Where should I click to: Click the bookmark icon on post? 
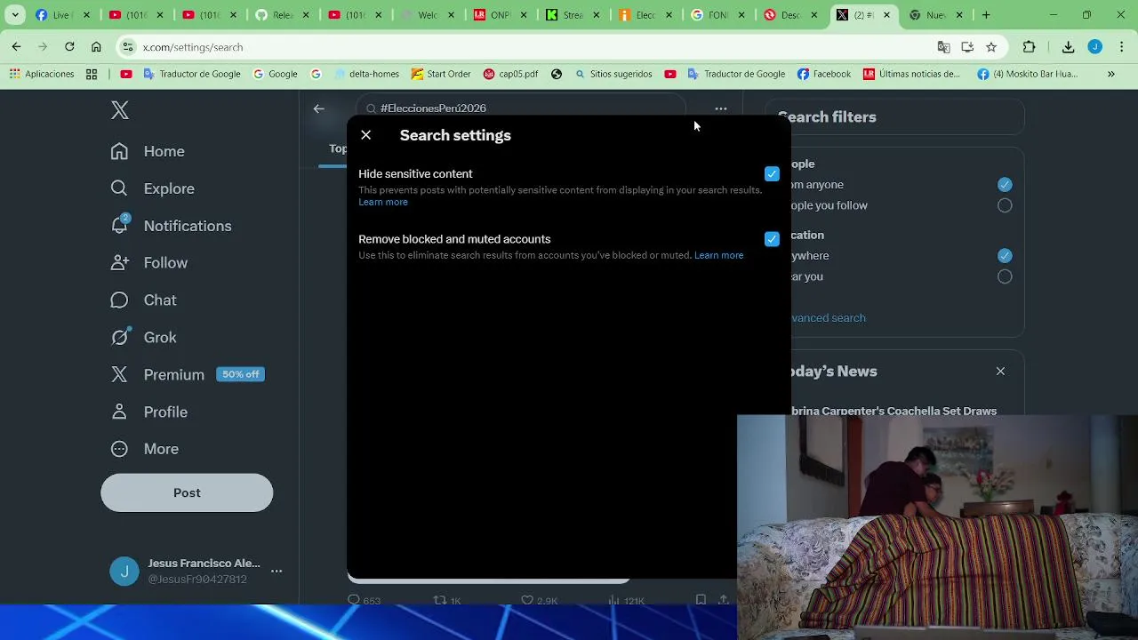(x=701, y=600)
